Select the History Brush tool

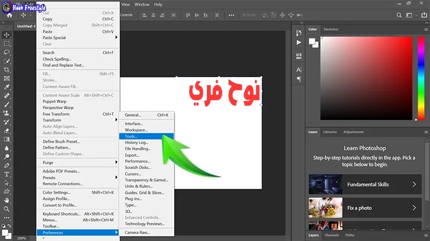pos(6,122)
